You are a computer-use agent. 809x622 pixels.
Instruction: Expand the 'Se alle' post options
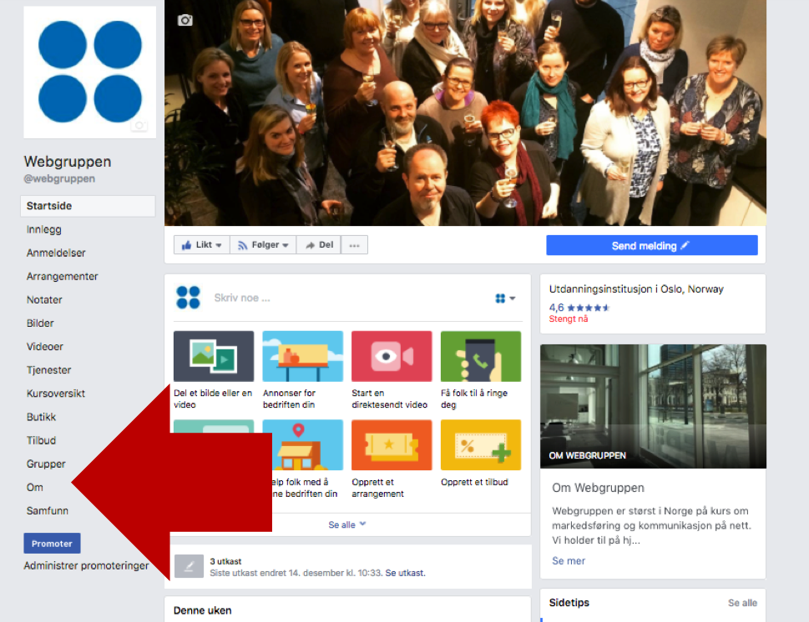347,524
